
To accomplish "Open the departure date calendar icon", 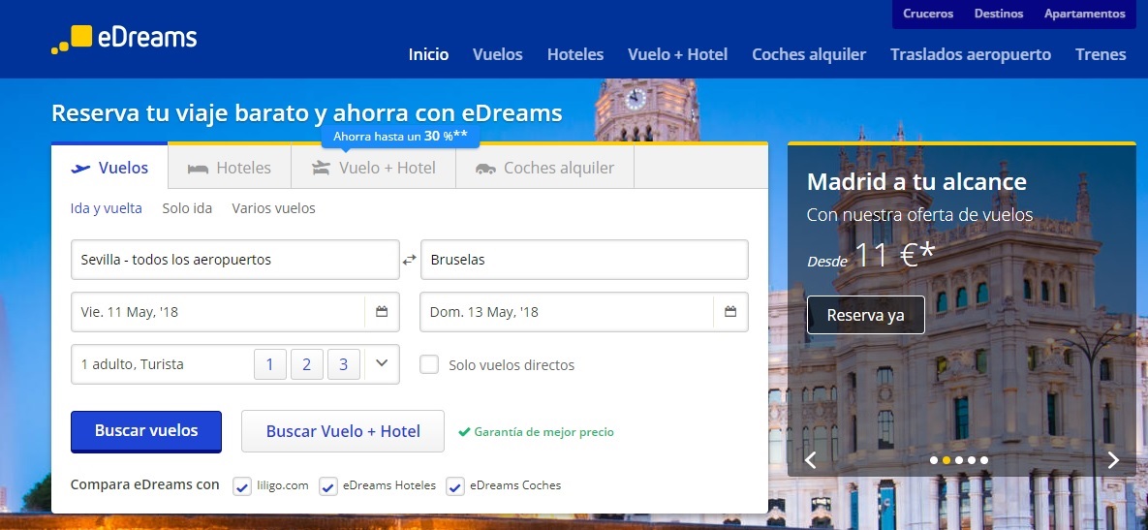I will pos(382,312).
